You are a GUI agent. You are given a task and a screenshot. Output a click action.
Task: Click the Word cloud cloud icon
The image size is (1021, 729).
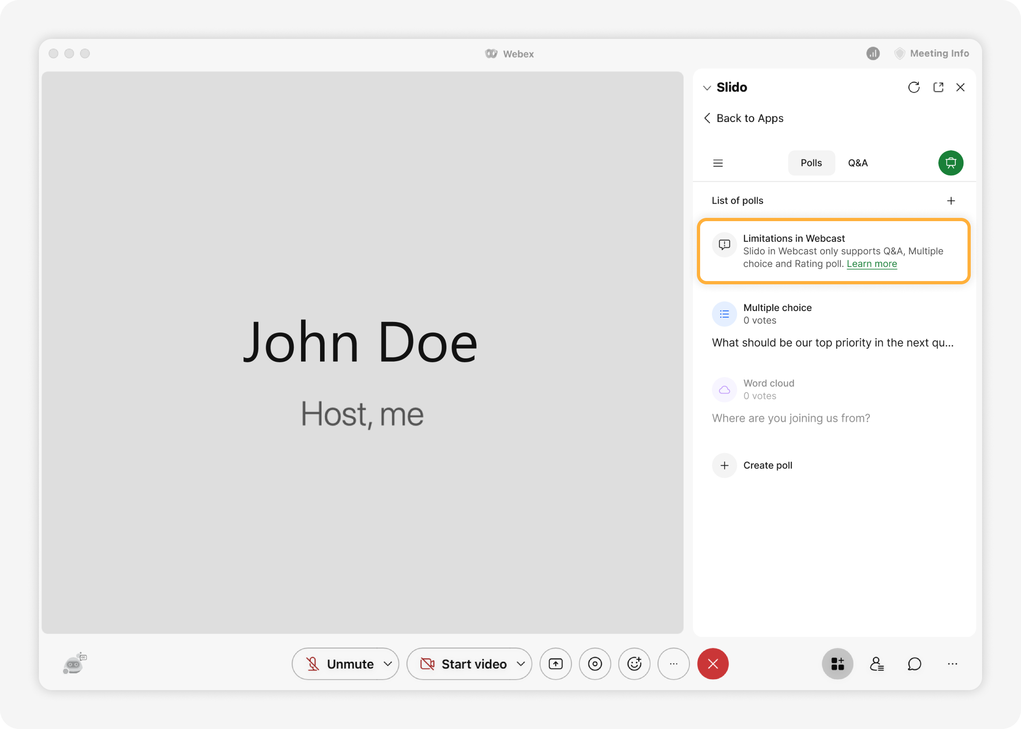pos(724,390)
